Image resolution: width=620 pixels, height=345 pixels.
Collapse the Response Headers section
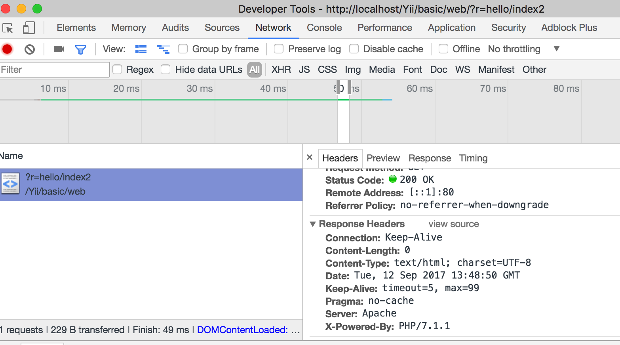pyautogui.click(x=313, y=224)
